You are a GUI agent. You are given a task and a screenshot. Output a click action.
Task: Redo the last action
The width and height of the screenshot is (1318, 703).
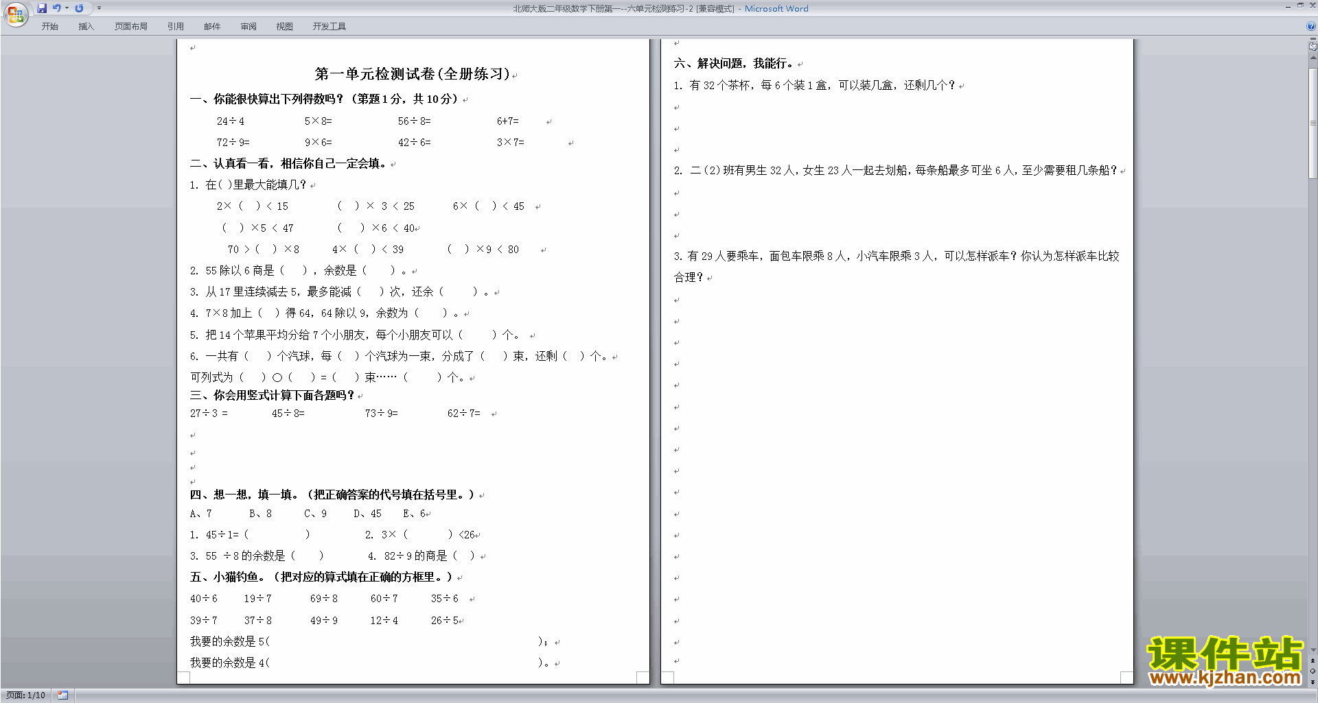tap(79, 8)
